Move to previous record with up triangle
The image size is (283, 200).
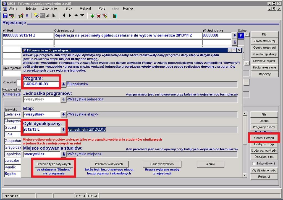click(76, 15)
